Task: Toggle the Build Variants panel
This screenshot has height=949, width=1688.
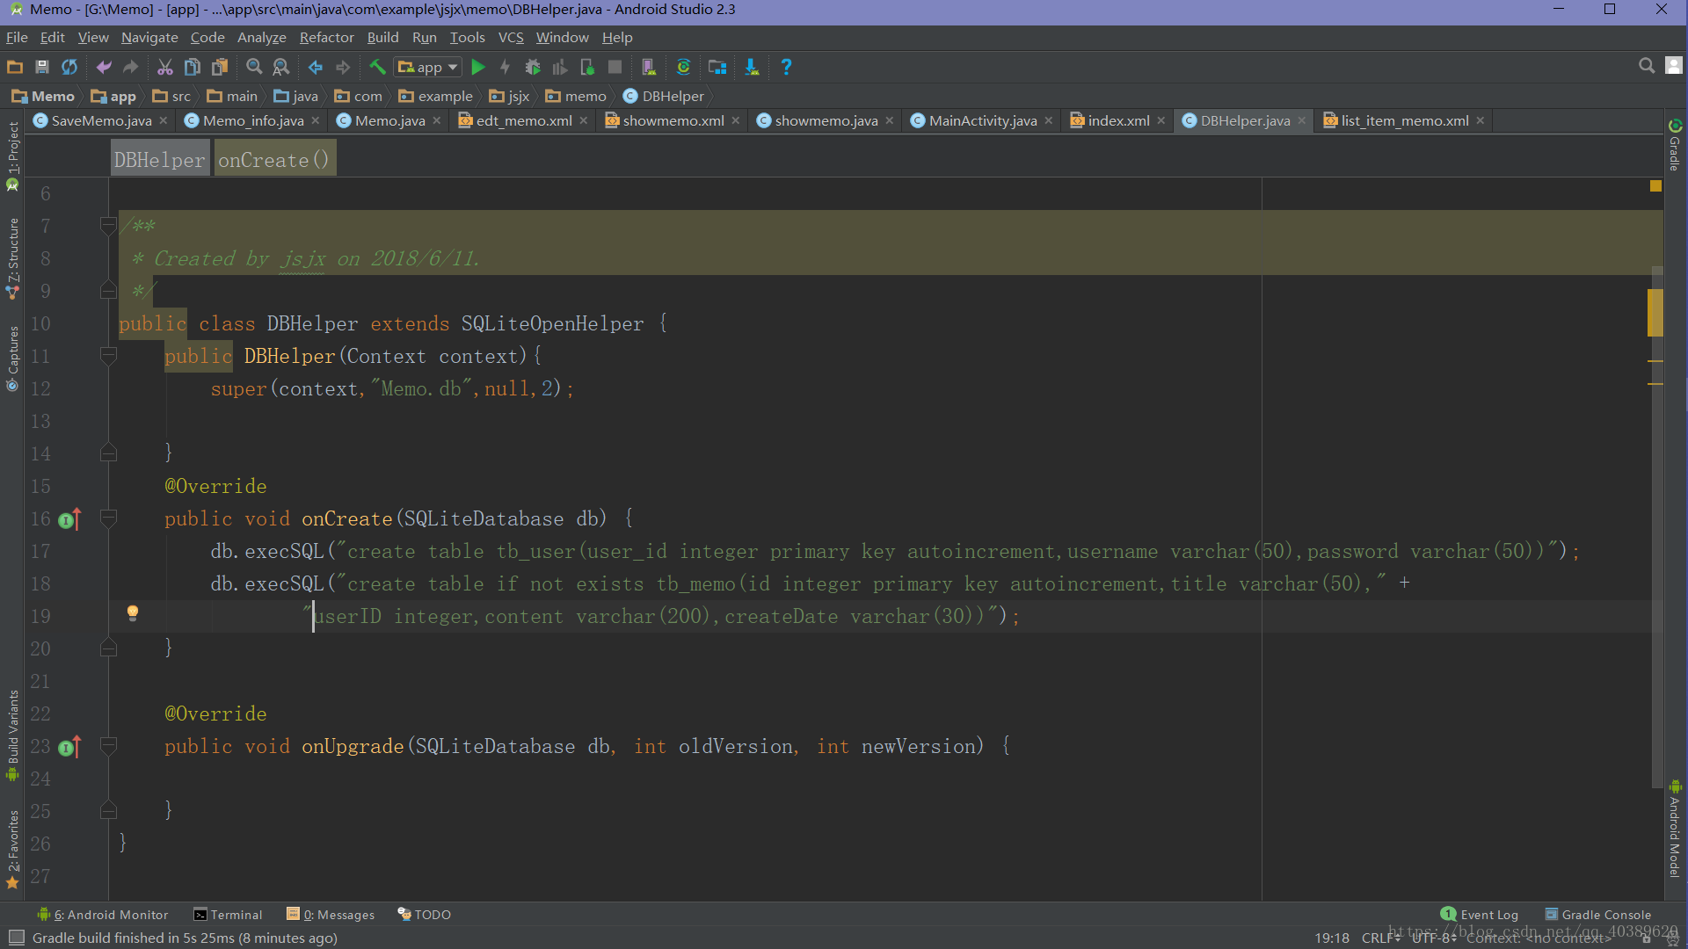Action: [12, 735]
